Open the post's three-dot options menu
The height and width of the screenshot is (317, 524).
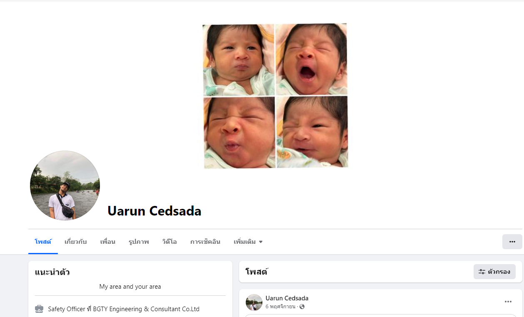(x=508, y=302)
